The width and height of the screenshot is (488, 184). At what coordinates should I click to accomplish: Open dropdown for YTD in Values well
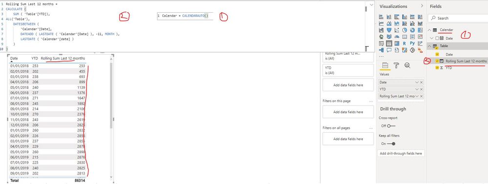click(417, 89)
